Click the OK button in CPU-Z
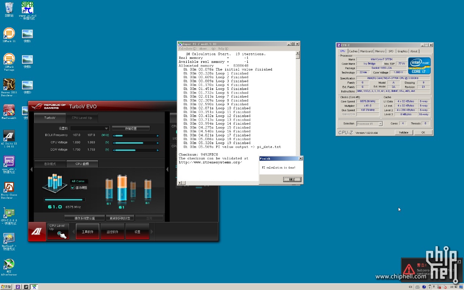The image size is (464, 290). click(x=423, y=132)
